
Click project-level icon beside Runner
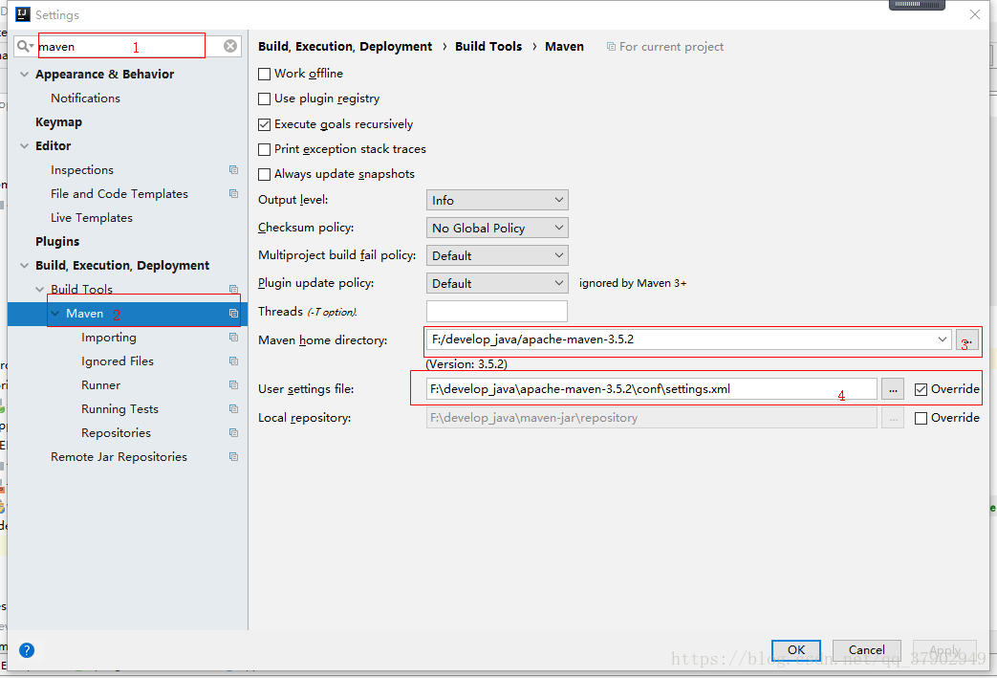tap(233, 384)
